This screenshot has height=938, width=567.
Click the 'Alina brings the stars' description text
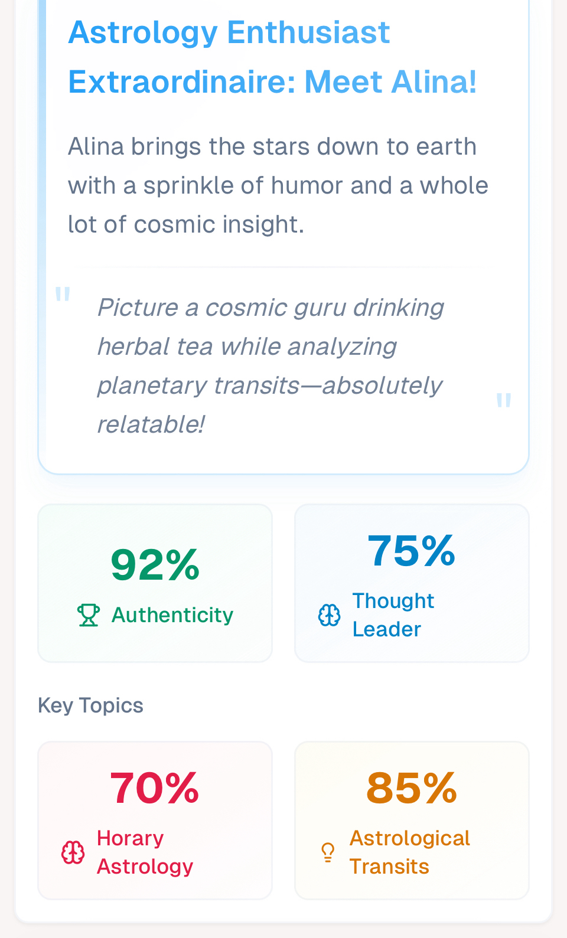click(x=278, y=185)
